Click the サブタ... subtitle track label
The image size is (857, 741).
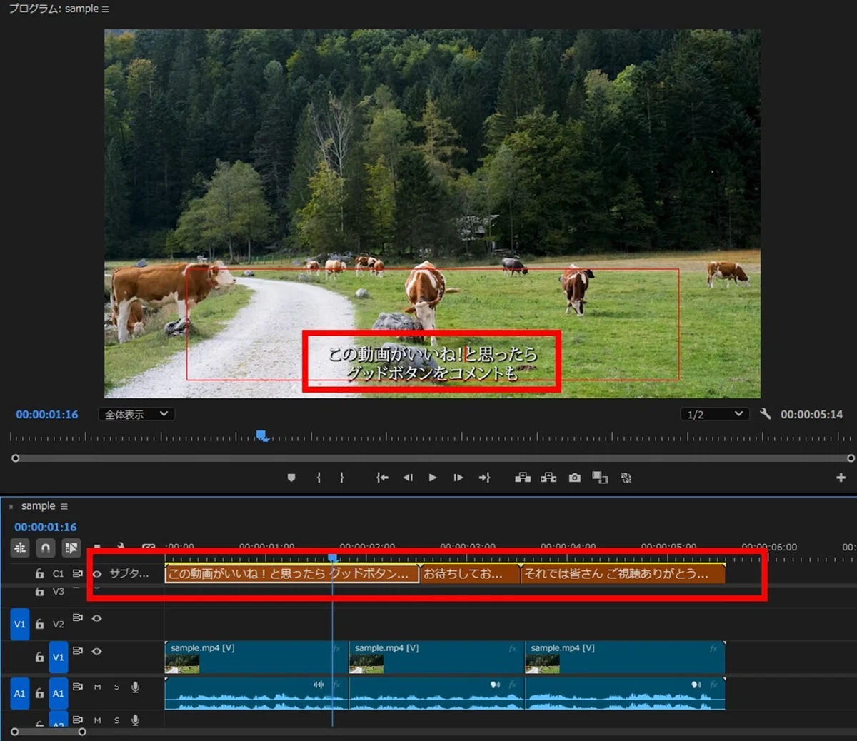click(129, 573)
